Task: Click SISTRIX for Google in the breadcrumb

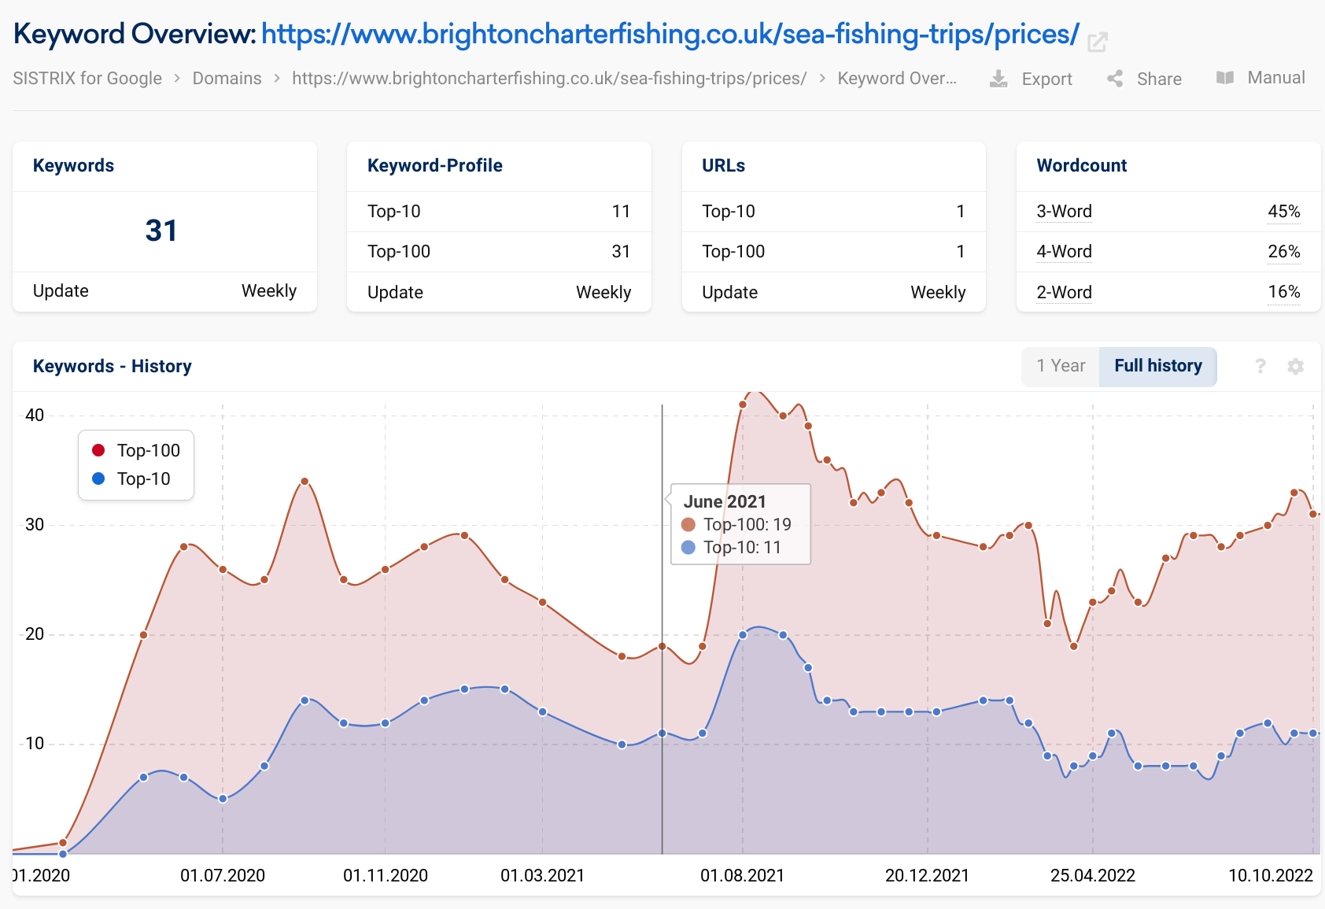Action: (87, 78)
